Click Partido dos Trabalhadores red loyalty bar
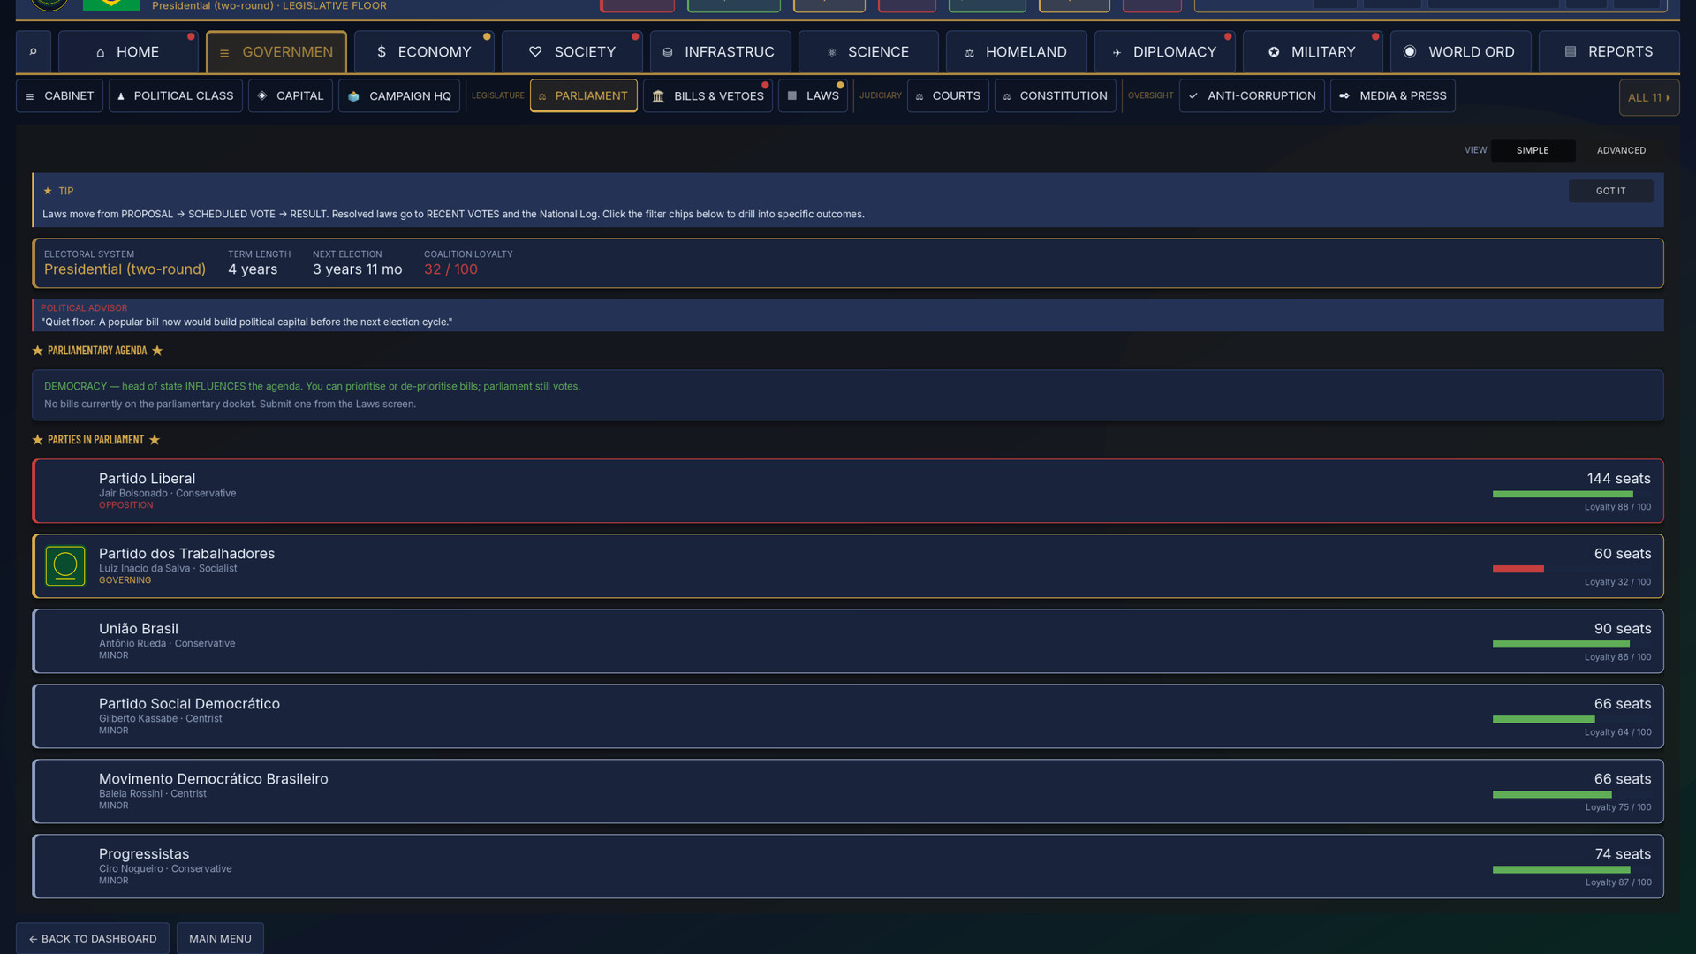 tap(1518, 570)
